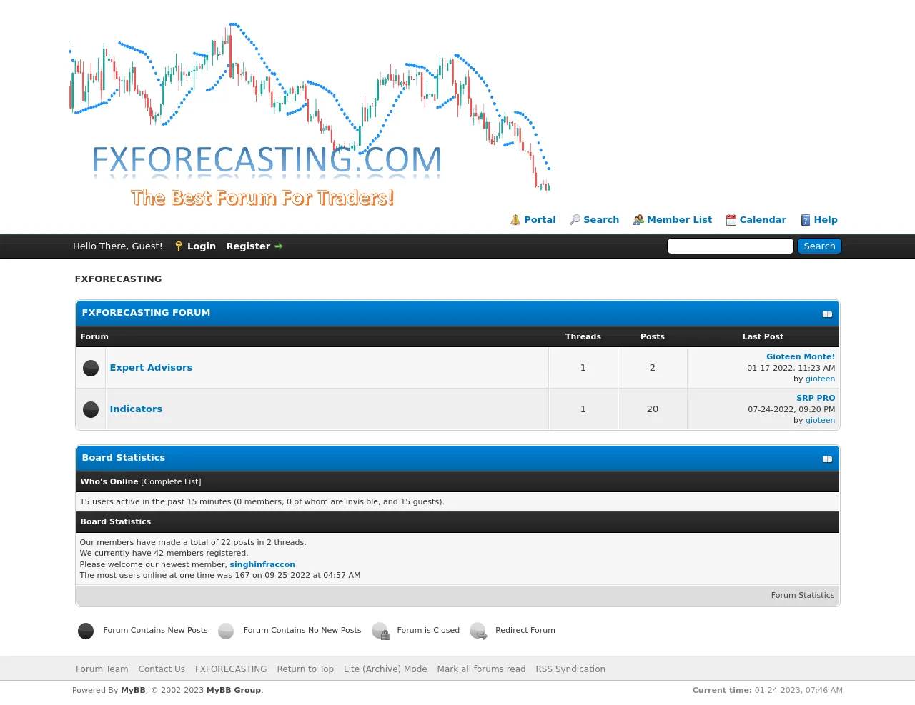The image size is (915, 705).
Task: Click the date 01-17-2022, 11:23 AM
Action: point(791,369)
